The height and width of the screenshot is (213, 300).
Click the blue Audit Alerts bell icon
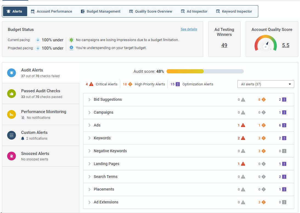click(x=12, y=73)
